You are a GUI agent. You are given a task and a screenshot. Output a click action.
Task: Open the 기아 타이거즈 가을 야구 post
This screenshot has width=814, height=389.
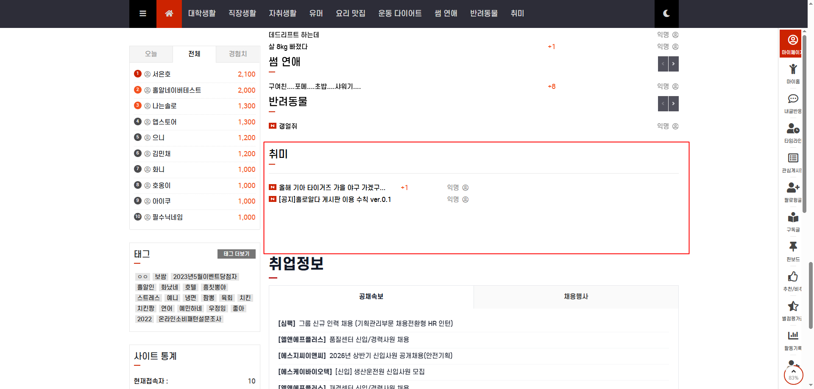tap(332, 188)
